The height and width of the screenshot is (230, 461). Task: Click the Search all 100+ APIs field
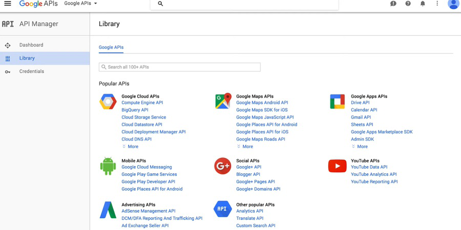pyautogui.click(x=180, y=67)
